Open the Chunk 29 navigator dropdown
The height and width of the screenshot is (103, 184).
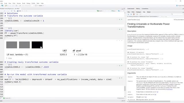(x=7, y=98)
